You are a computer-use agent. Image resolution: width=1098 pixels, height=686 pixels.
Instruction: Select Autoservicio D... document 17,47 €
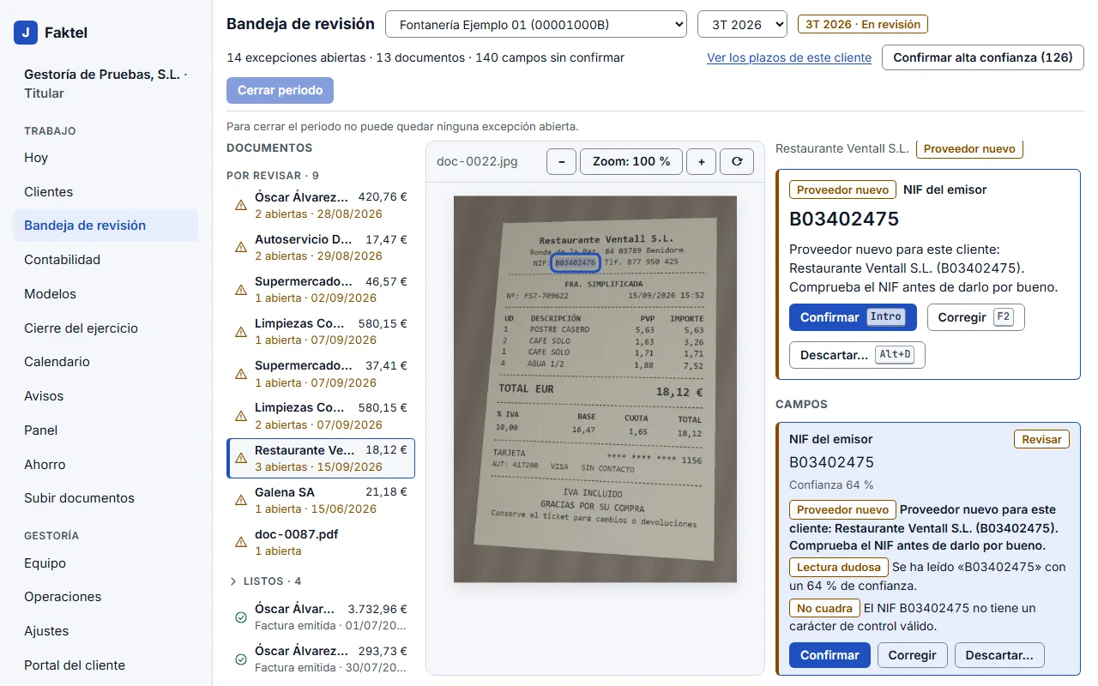321,247
